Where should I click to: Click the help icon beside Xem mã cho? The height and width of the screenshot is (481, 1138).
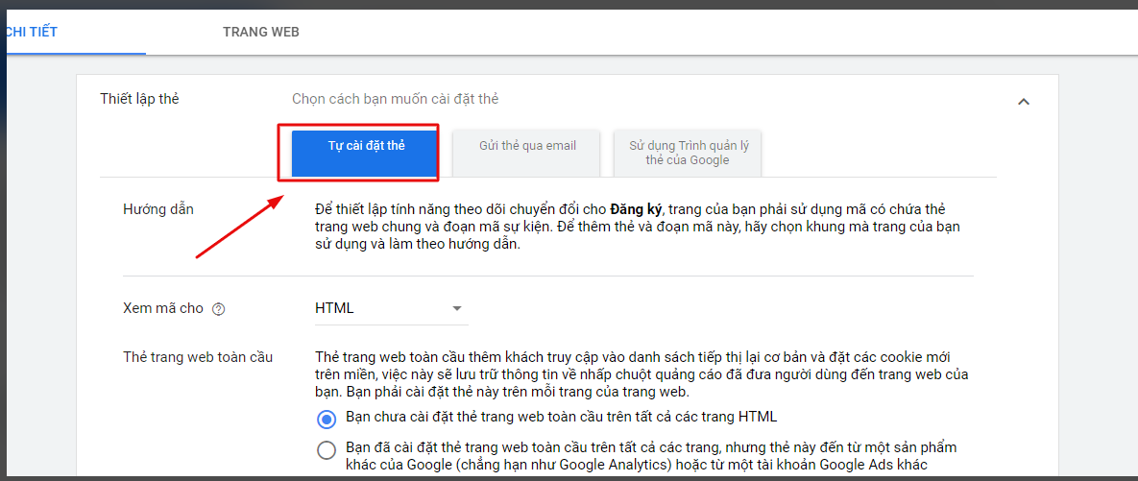pyautogui.click(x=218, y=309)
